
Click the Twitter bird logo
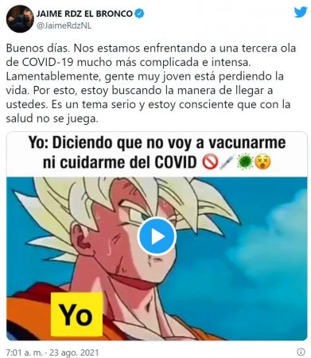[300, 12]
